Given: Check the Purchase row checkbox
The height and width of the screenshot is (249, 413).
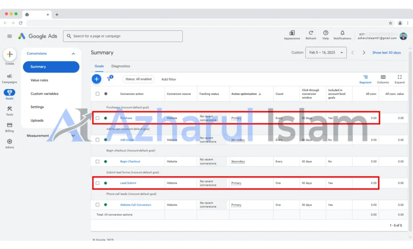Looking at the screenshot, I should coord(98,118).
